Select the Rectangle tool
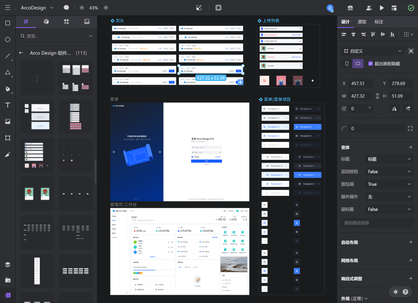 [8, 23]
